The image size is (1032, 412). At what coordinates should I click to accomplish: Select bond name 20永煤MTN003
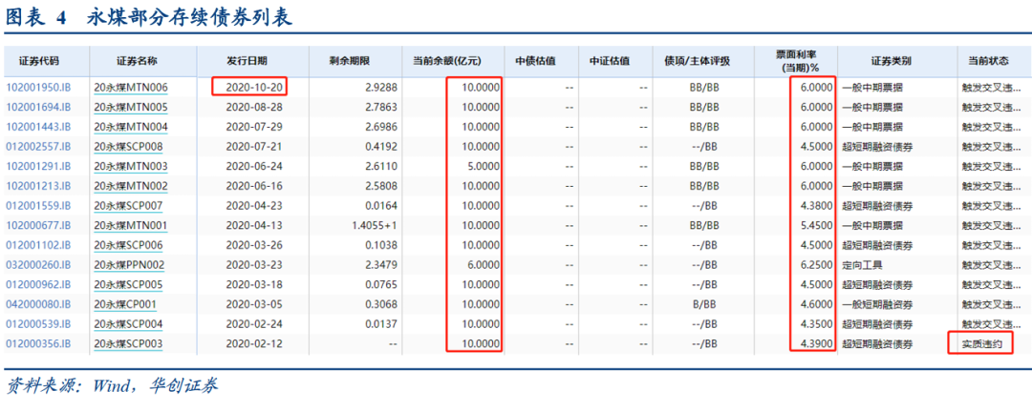point(130,166)
